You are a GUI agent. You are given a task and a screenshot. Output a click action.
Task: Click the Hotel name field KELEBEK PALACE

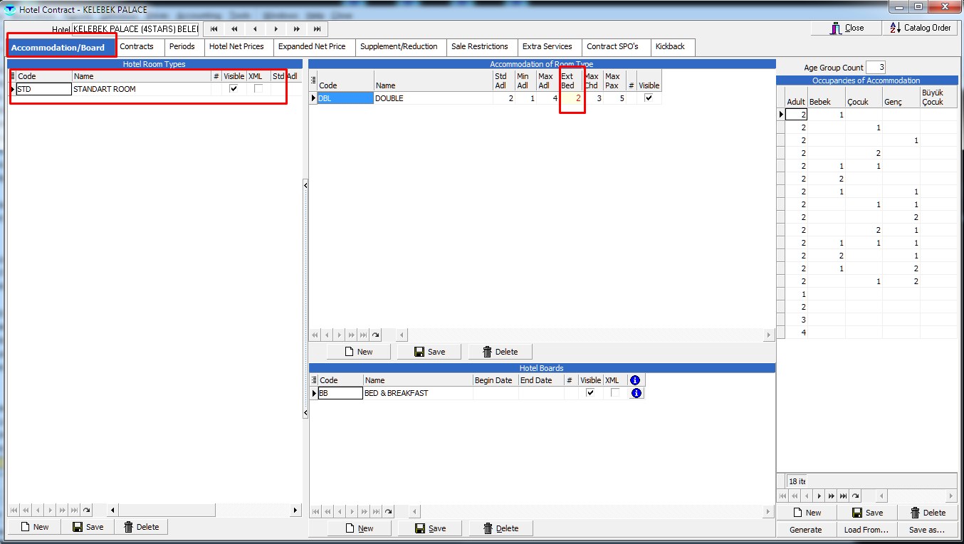(135, 29)
